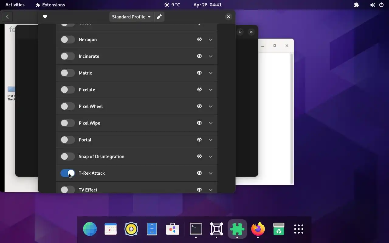Enable the Snap of Disintegration switch

tap(67, 156)
